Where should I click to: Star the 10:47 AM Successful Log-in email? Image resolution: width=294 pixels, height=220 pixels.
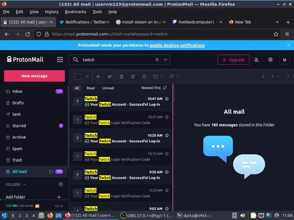[x=167, y=99]
